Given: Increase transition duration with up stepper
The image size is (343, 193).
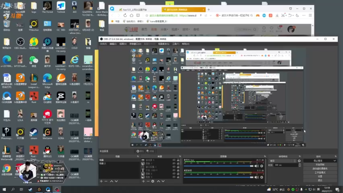Looking at the screenshot, I should tap(300, 164).
